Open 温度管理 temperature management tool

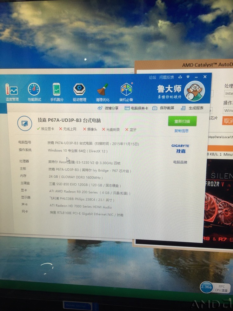12,92
